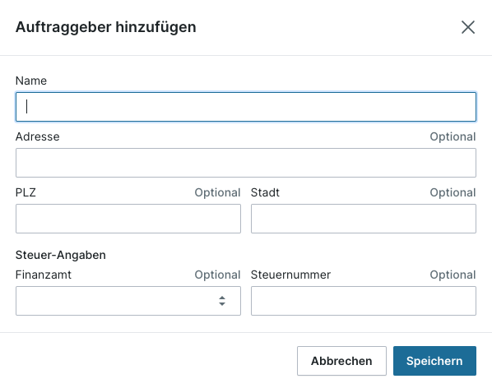Click the Abbrechen button

click(x=341, y=361)
